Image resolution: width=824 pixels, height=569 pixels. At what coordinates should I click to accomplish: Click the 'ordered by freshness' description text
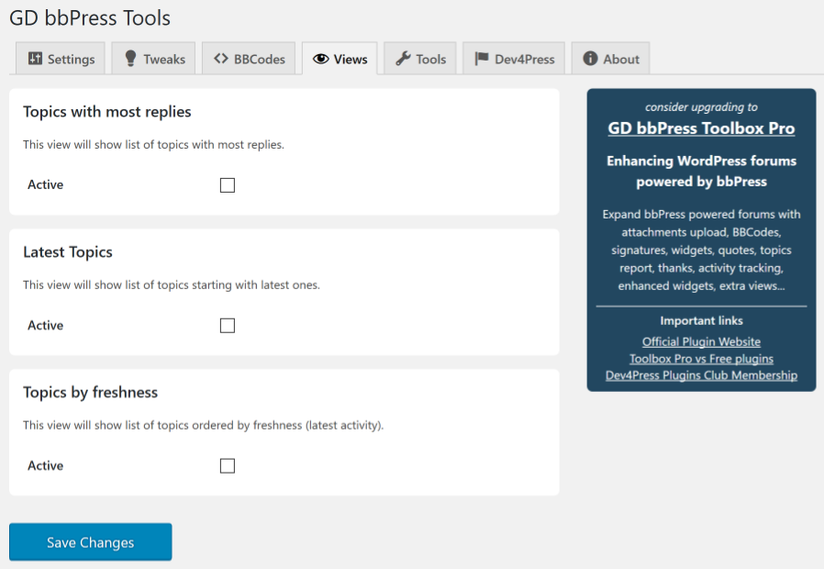[204, 425]
